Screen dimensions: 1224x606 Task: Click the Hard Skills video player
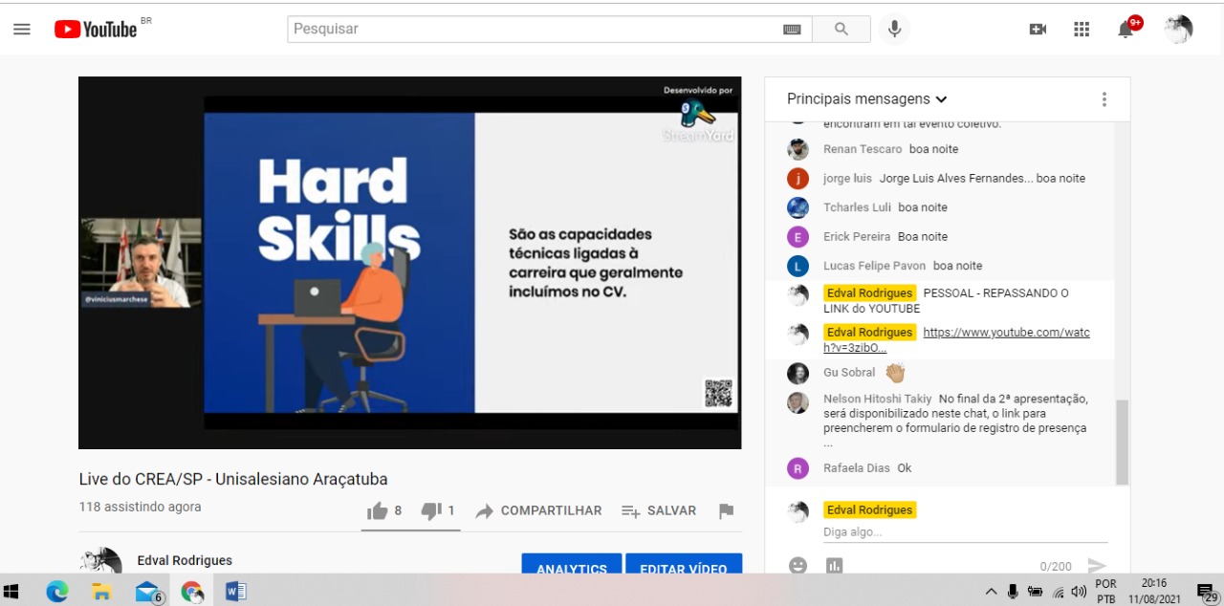click(x=409, y=263)
